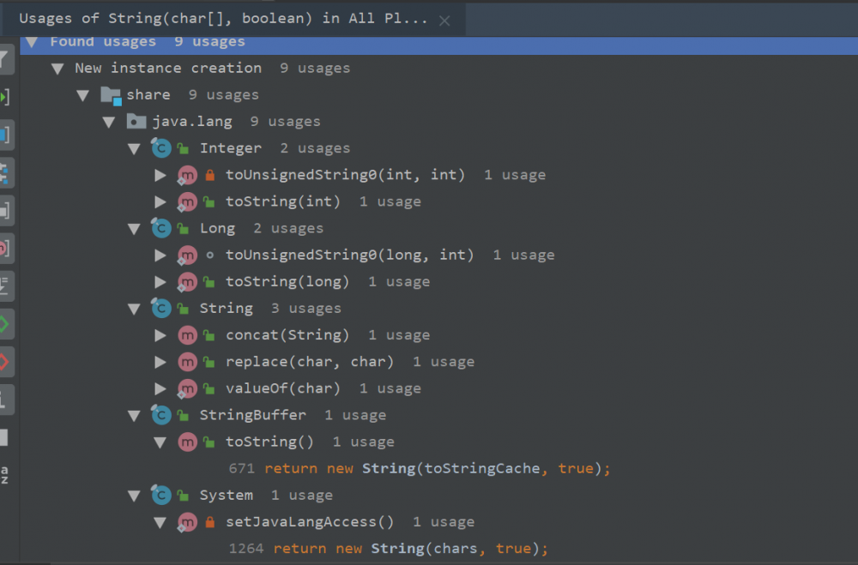
Task: Select the System 1 usage row
Action: click(438, 496)
